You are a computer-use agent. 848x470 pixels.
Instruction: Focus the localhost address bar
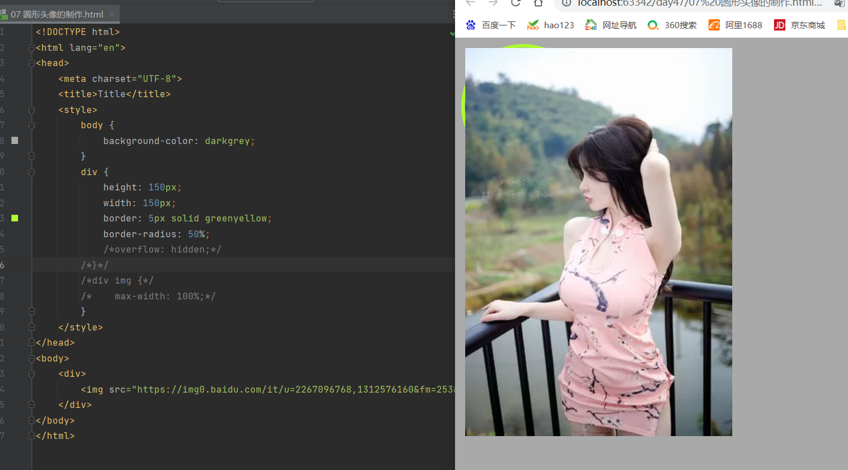699,3
